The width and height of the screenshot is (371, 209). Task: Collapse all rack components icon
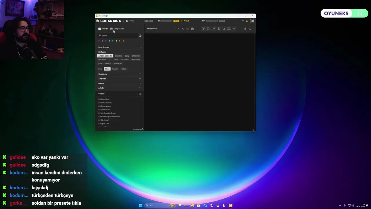click(x=250, y=29)
